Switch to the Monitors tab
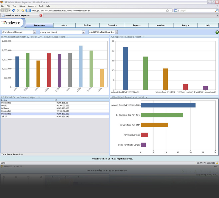Viewport: 219px width, 198px height. tap(161, 25)
